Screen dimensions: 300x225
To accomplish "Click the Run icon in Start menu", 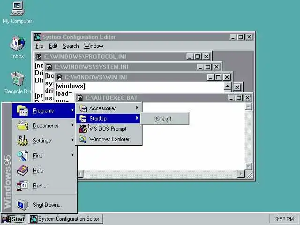I will [22, 186].
